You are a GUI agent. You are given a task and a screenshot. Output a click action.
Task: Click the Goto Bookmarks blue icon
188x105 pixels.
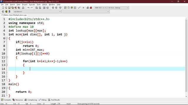click(9, 12)
